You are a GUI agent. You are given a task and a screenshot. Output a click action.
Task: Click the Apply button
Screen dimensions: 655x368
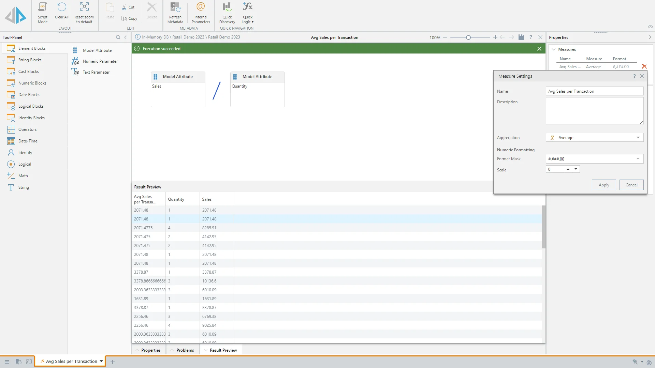(603, 185)
